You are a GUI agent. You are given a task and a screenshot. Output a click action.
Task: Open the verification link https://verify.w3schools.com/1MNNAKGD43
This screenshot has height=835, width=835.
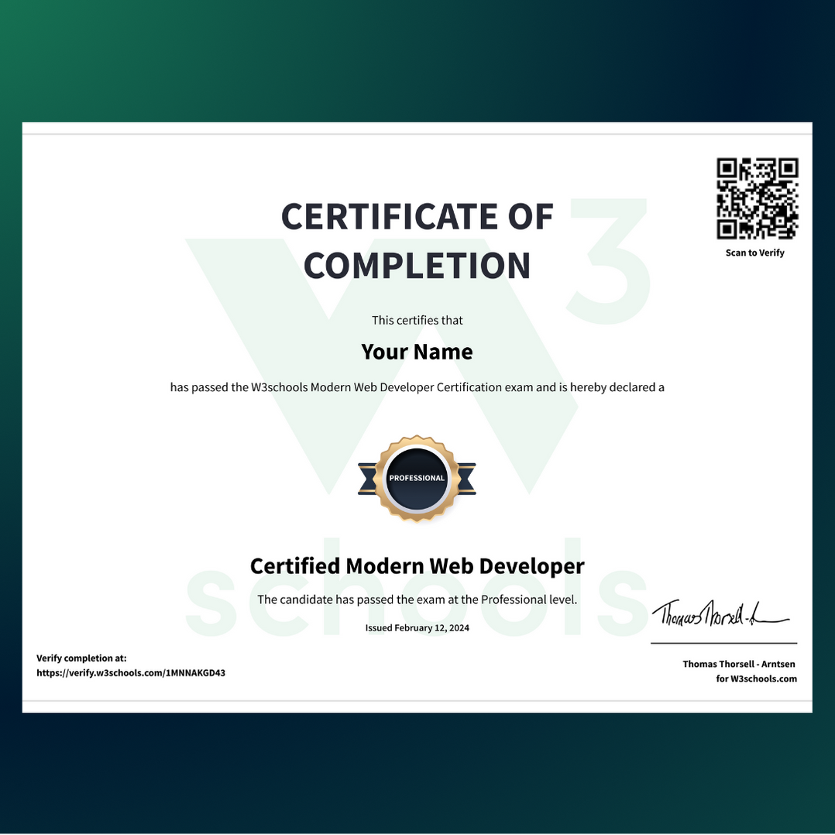tap(131, 673)
